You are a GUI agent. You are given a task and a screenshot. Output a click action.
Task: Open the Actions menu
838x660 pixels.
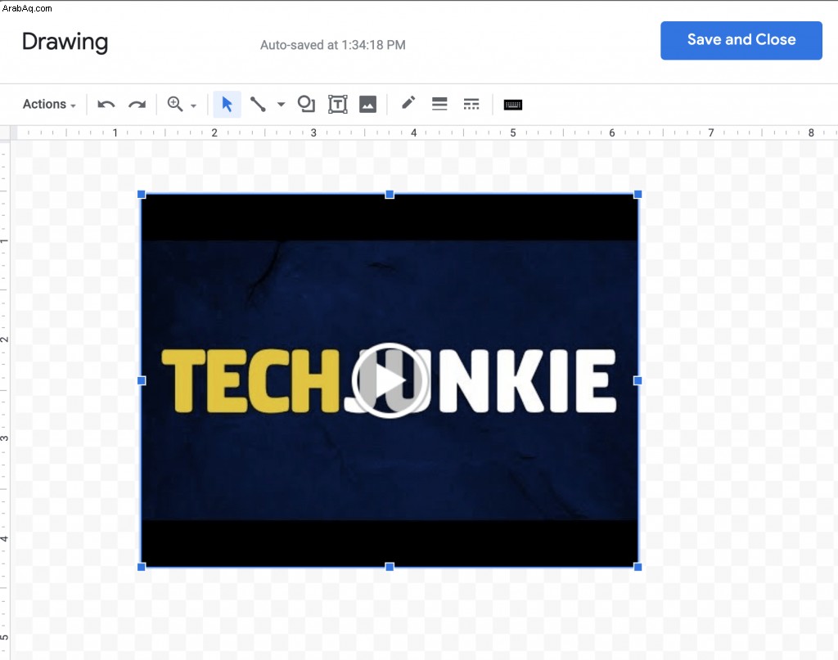[49, 104]
